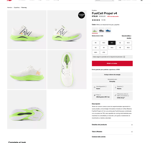Click the account user icon in header
151x143 pixels.
120,0
